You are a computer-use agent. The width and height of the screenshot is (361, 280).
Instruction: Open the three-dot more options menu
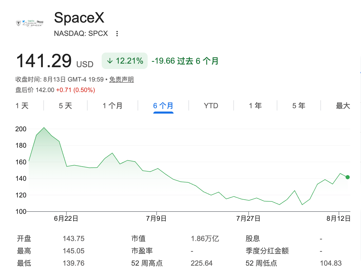(117, 34)
